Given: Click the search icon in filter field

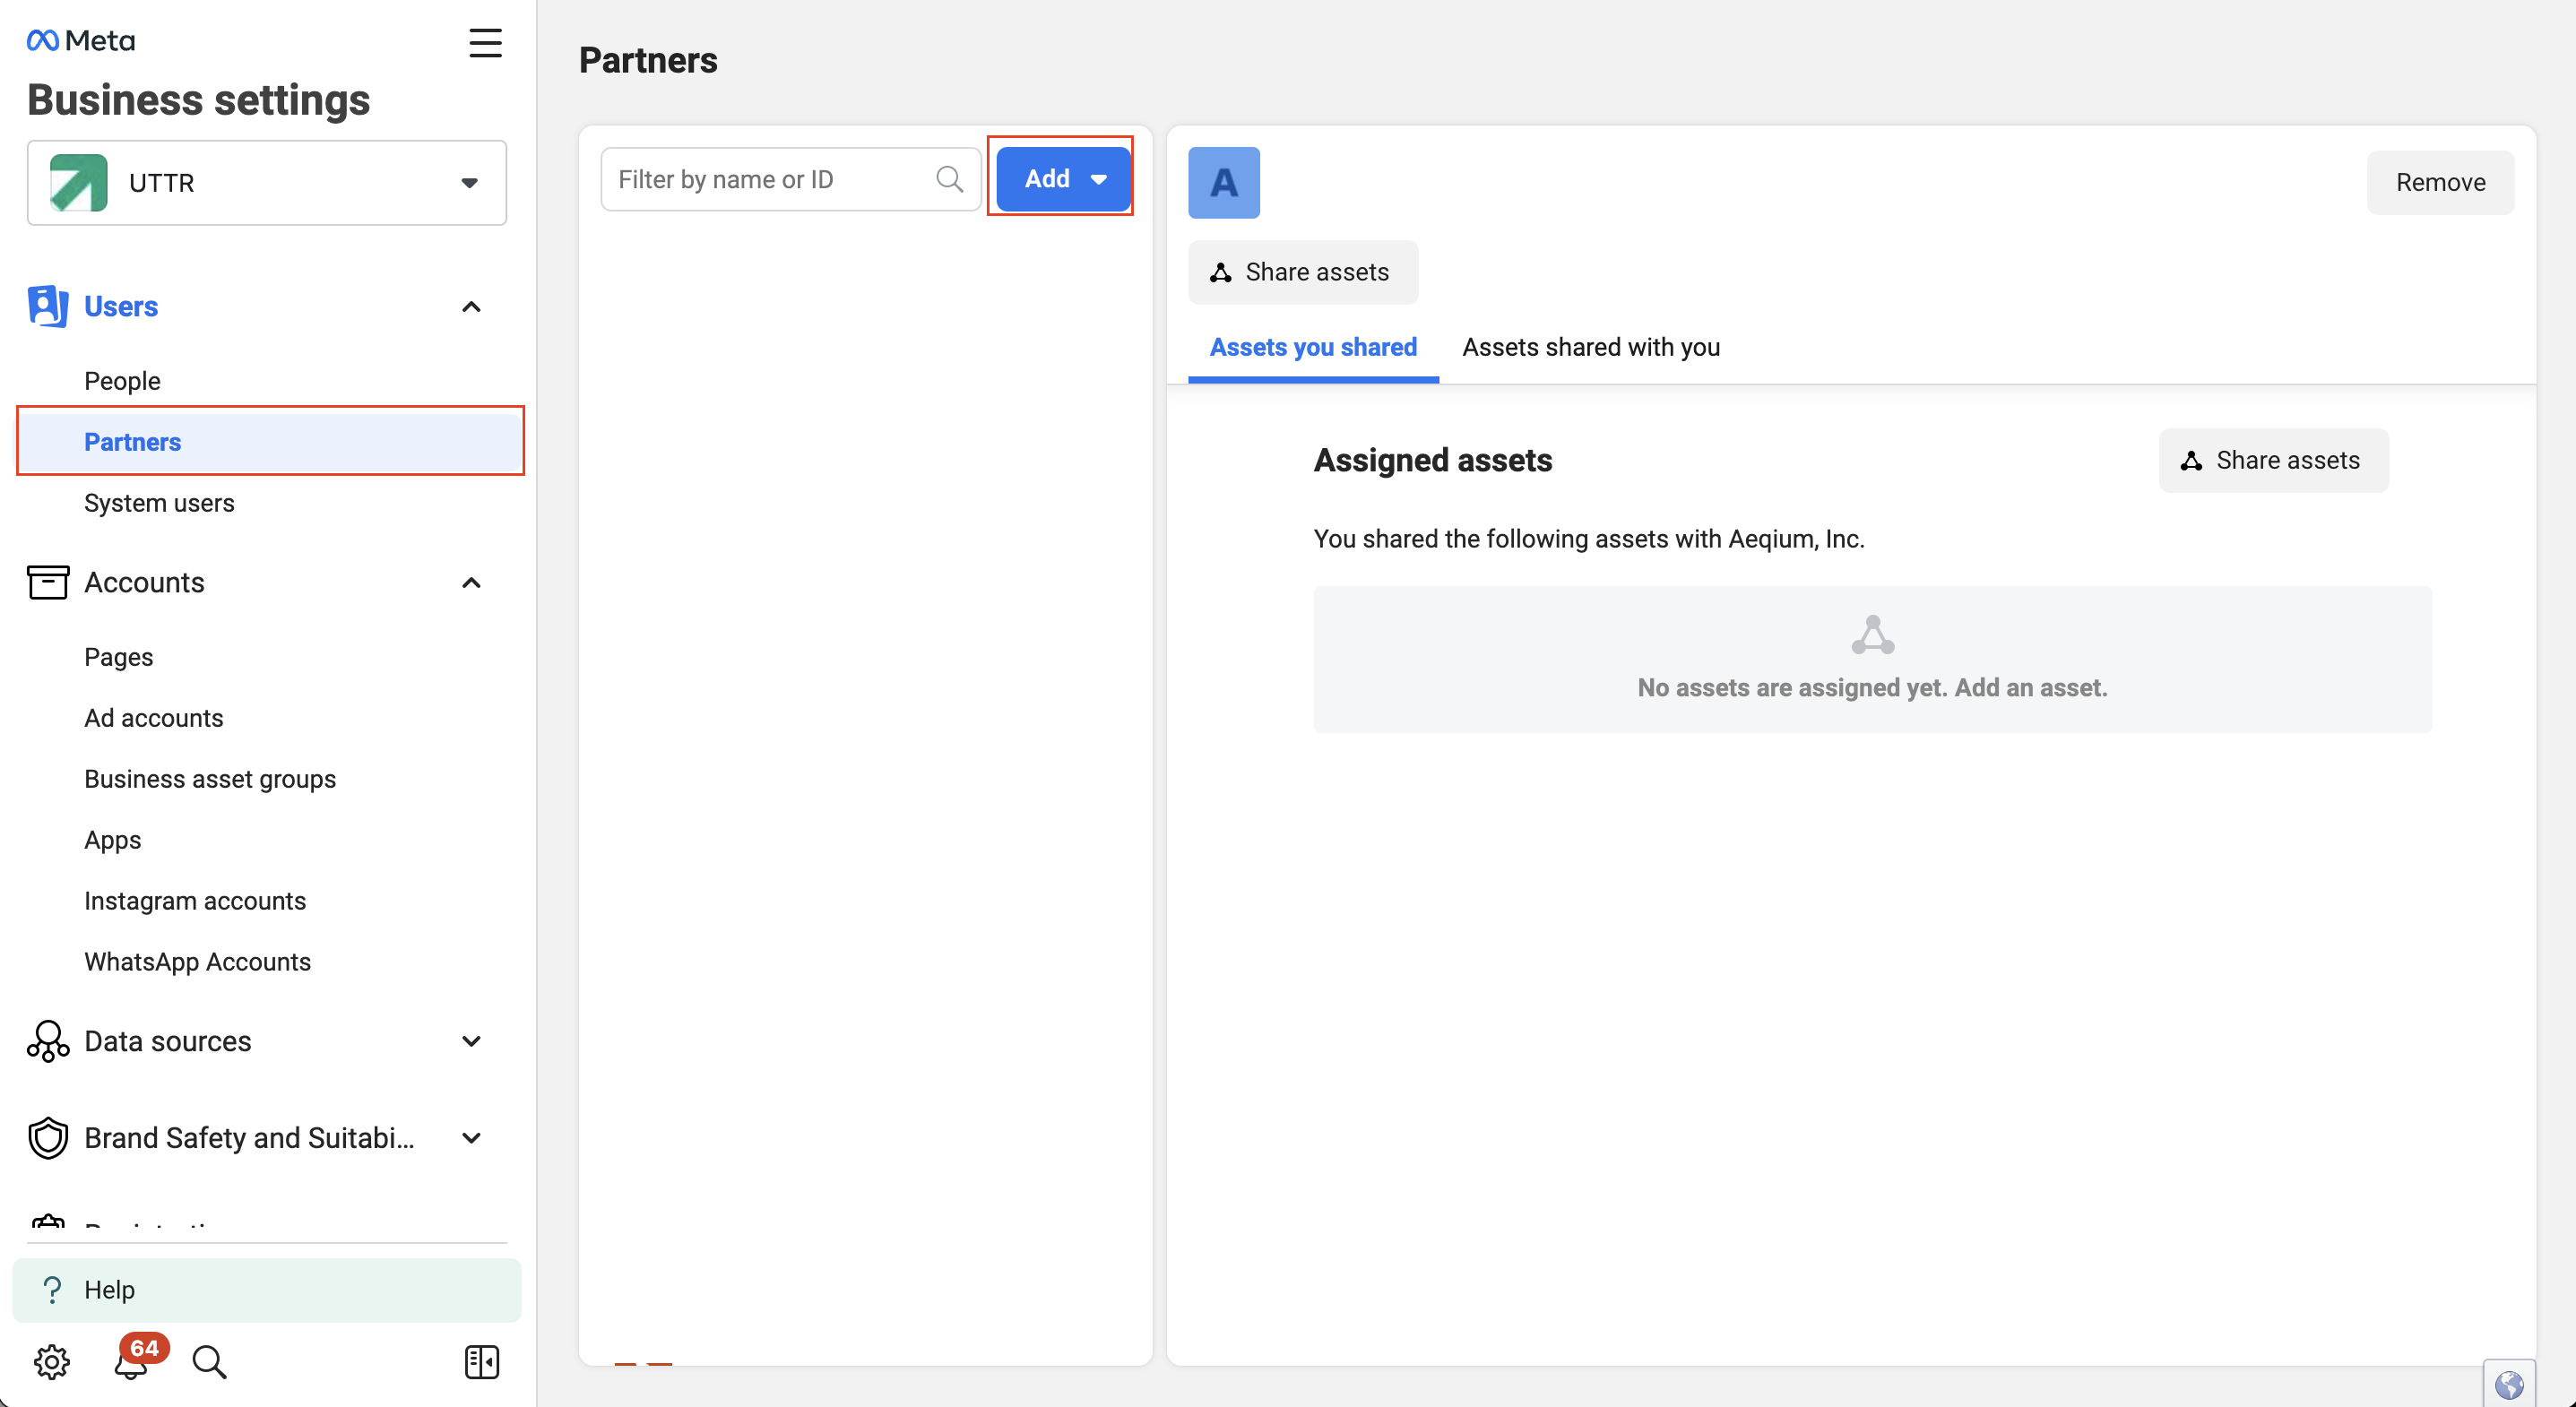Looking at the screenshot, I should pos(949,179).
